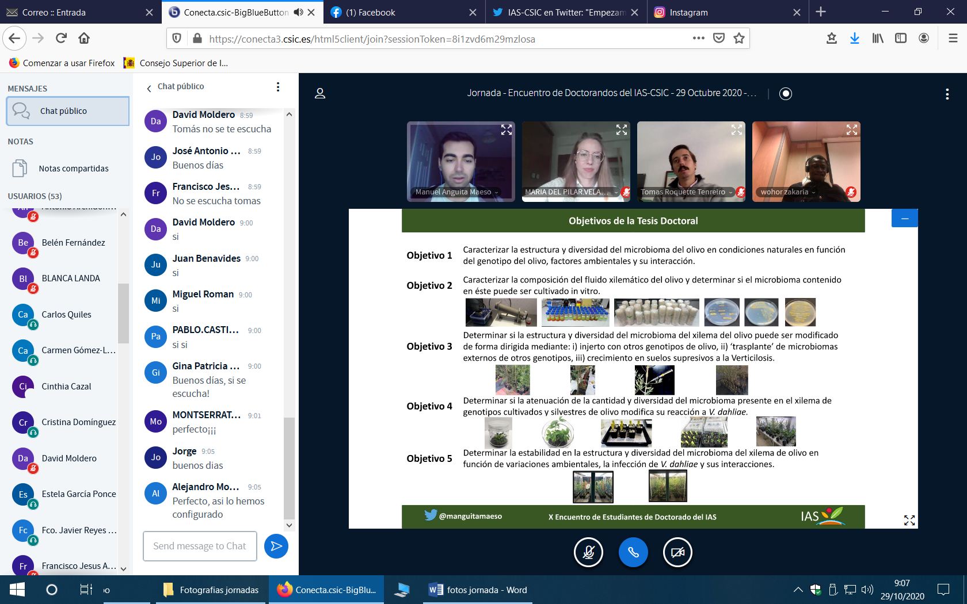Open Tomas Roquette Tenreiro webcam dropdown
This screenshot has width=967, height=604.
click(687, 192)
